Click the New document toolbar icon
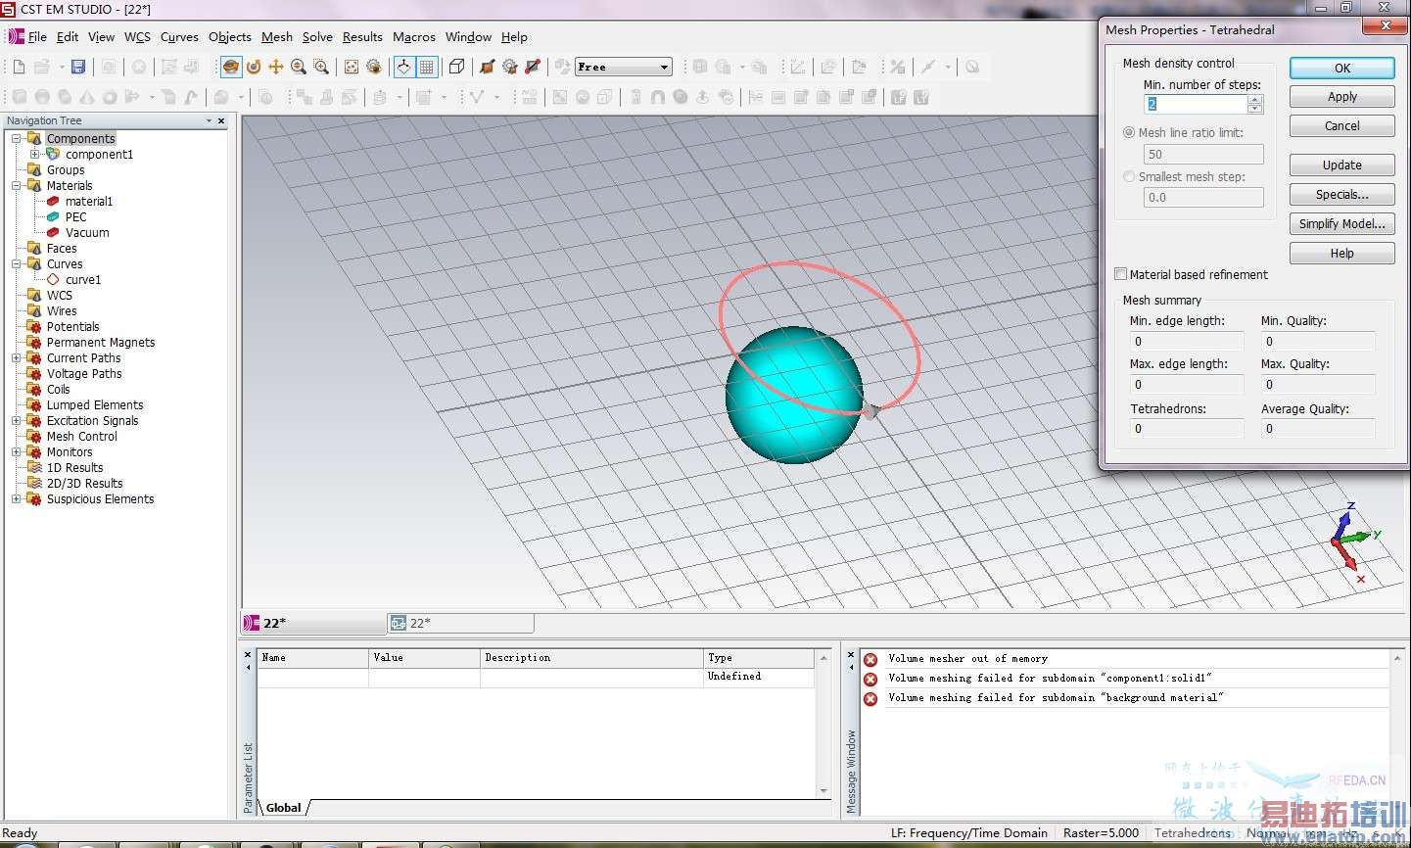The width and height of the screenshot is (1411, 848). point(19,67)
